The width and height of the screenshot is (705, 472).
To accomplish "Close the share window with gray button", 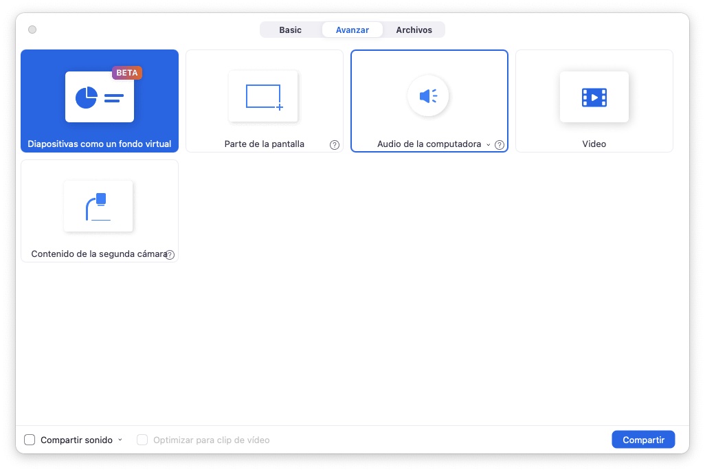I will click(x=32, y=30).
